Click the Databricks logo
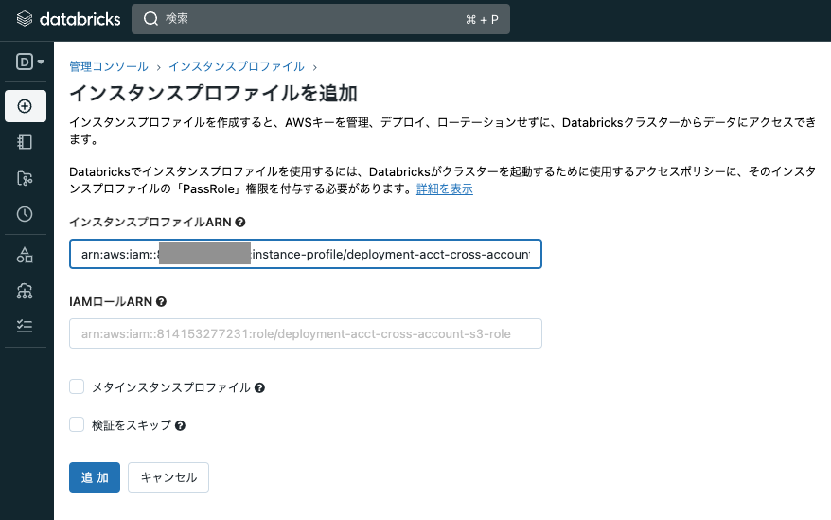Viewport: 831px width, 520px height. coord(68,19)
